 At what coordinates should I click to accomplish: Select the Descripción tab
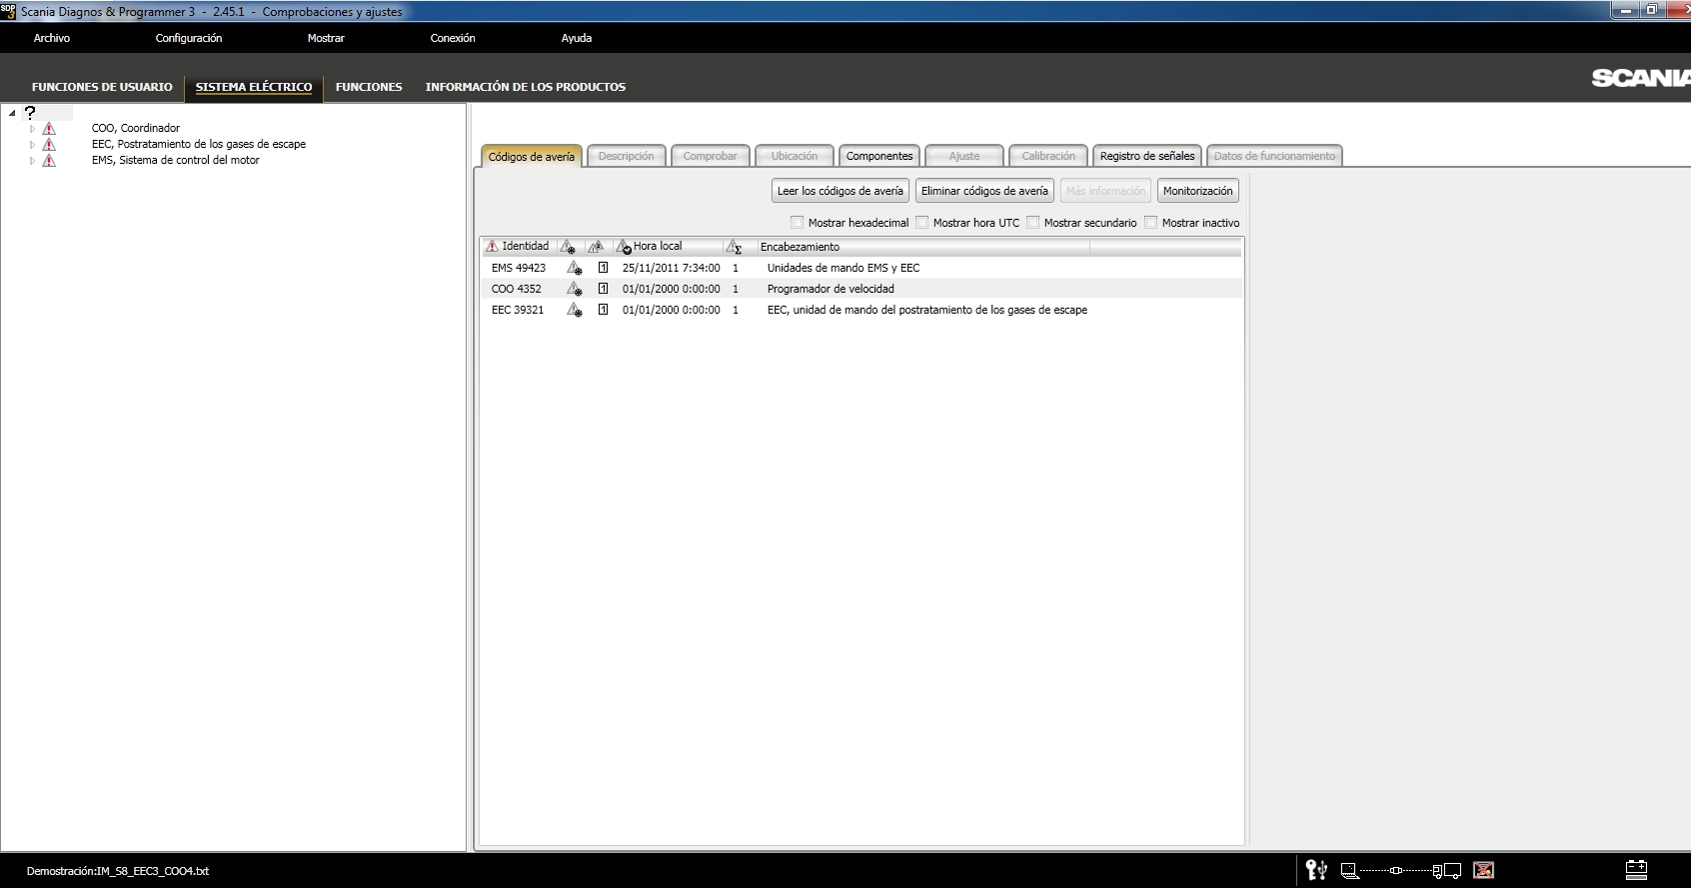pos(627,156)
